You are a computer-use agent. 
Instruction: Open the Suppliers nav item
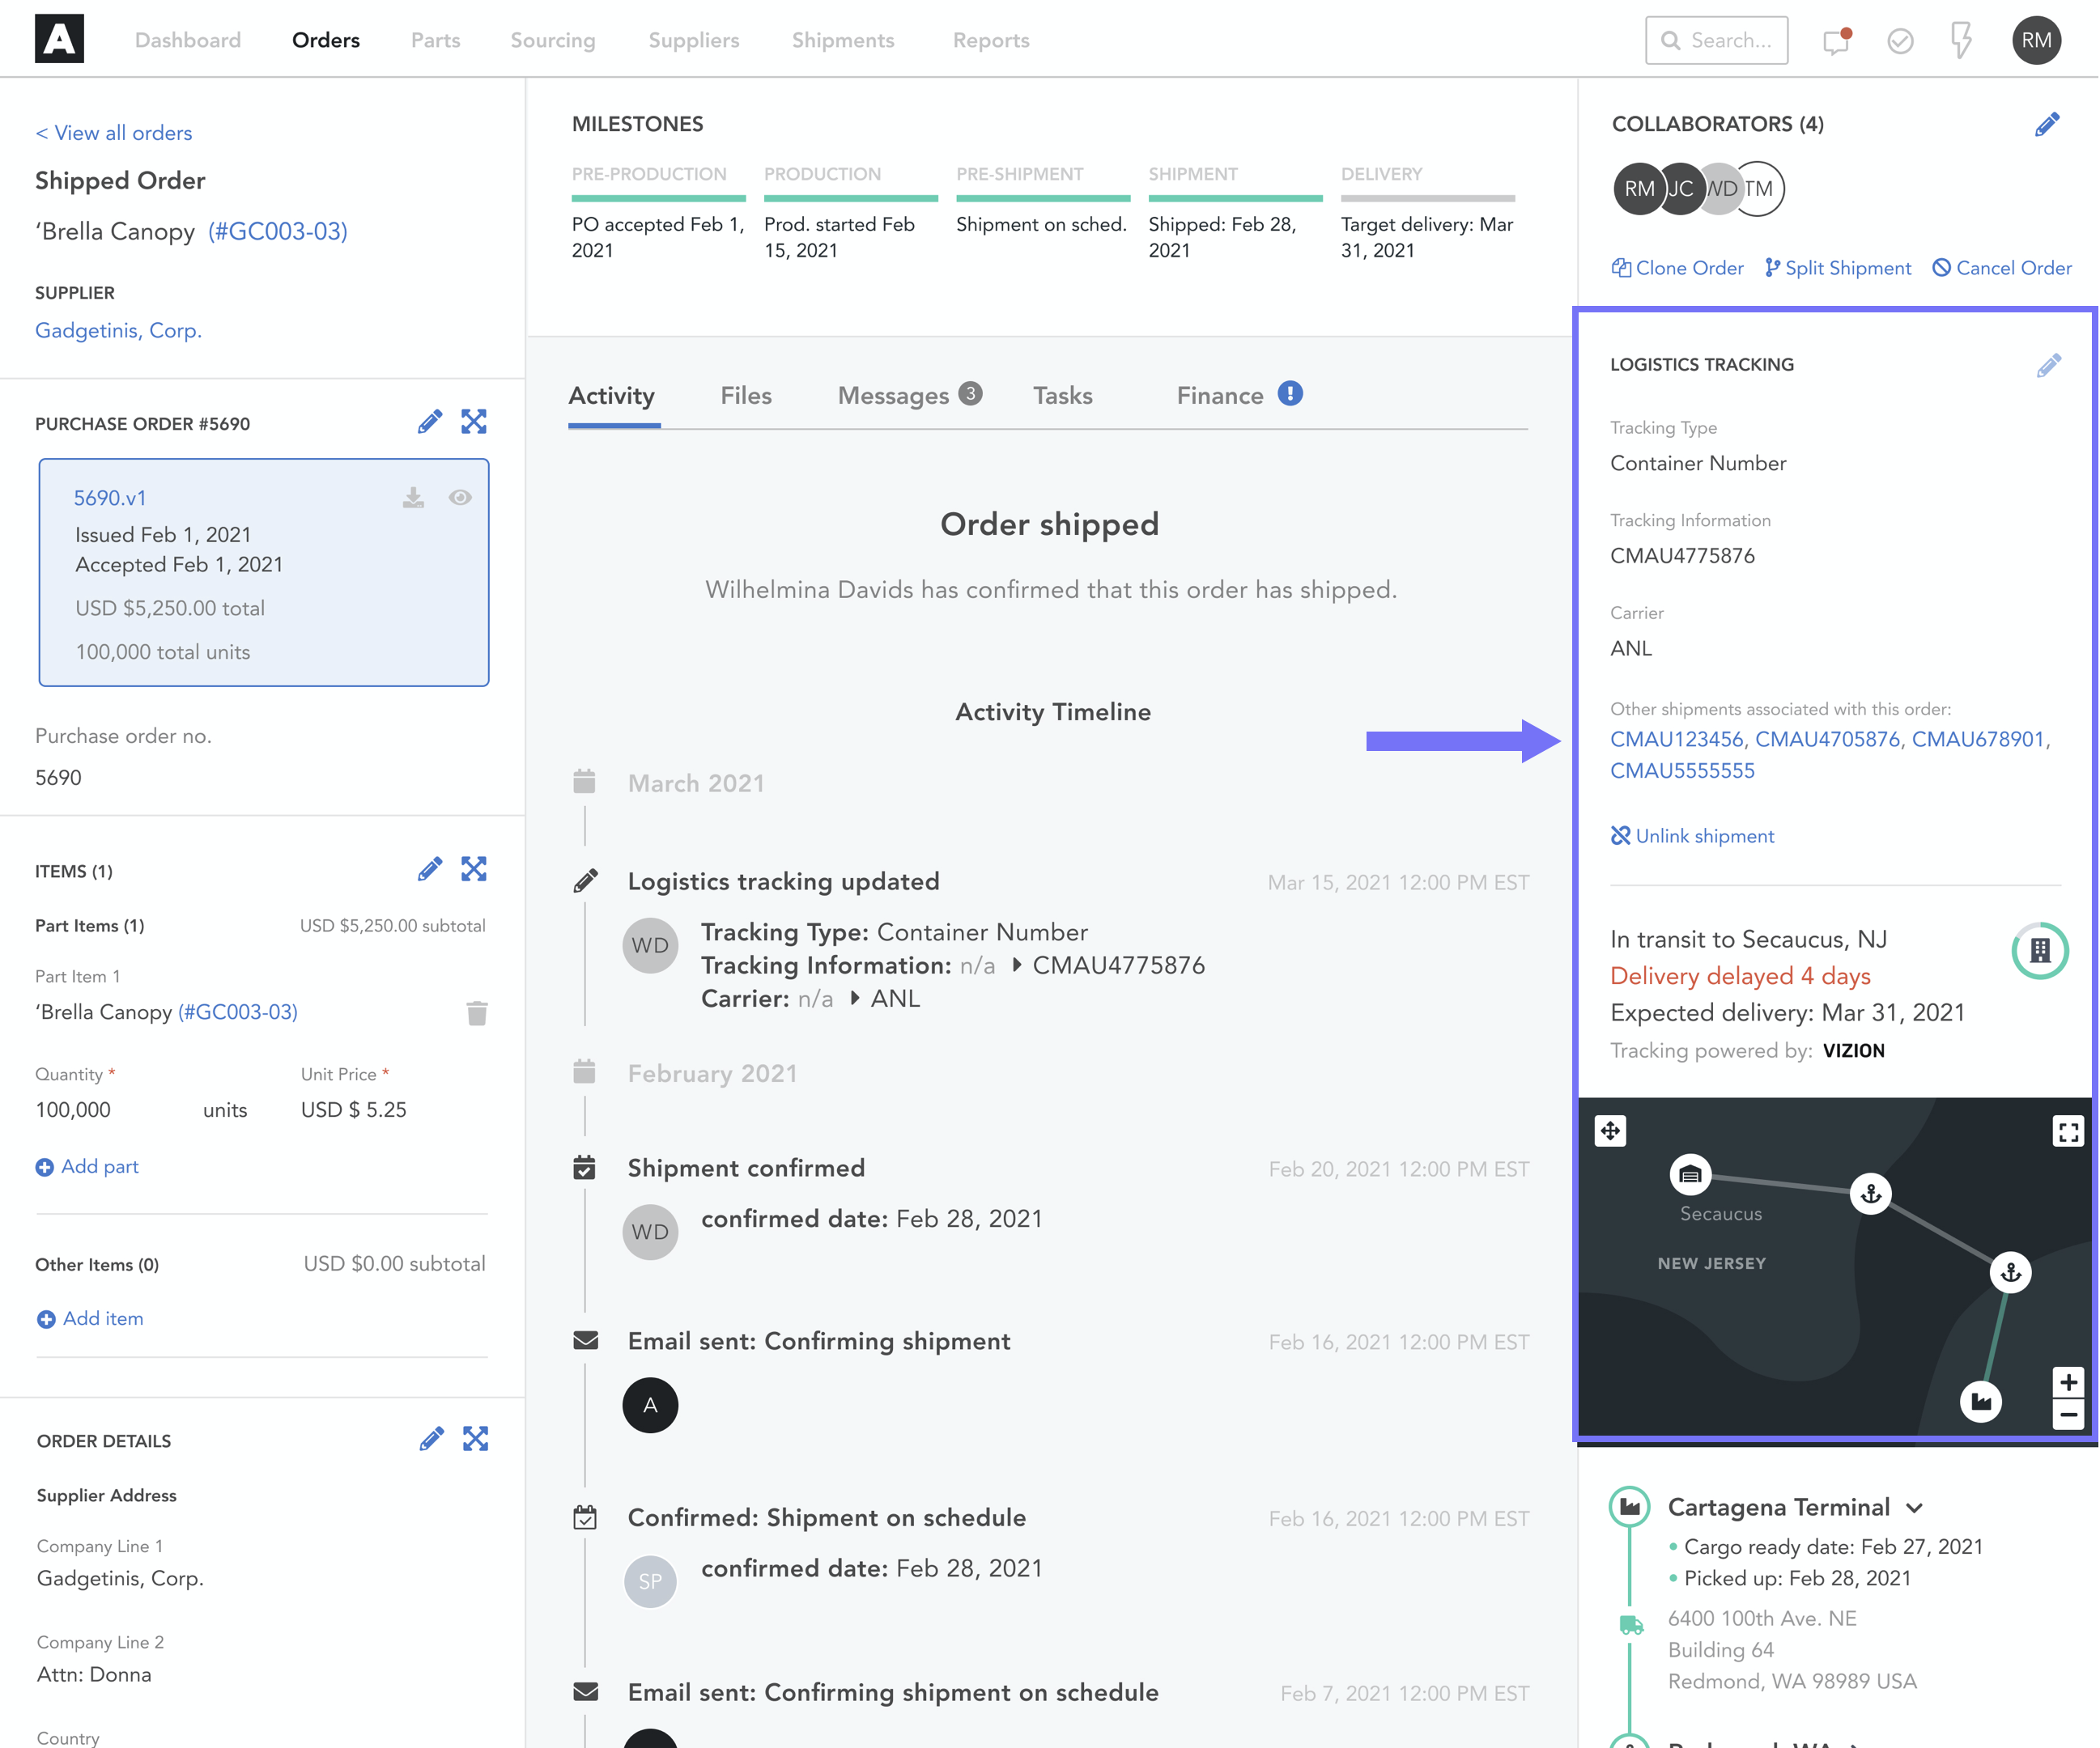(x=694, y=40)
